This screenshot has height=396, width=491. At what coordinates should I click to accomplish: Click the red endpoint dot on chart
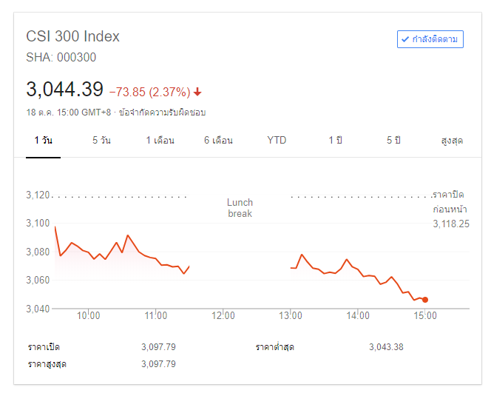(x=425, y=300)
